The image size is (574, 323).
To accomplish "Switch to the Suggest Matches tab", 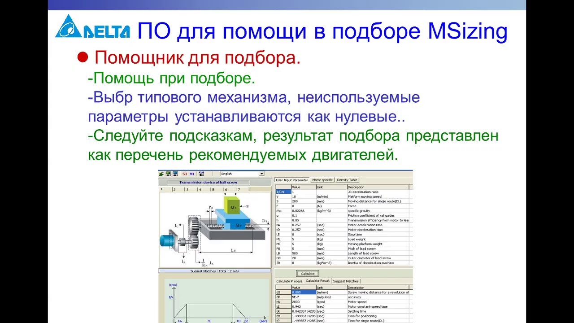I will coord(346,281).
